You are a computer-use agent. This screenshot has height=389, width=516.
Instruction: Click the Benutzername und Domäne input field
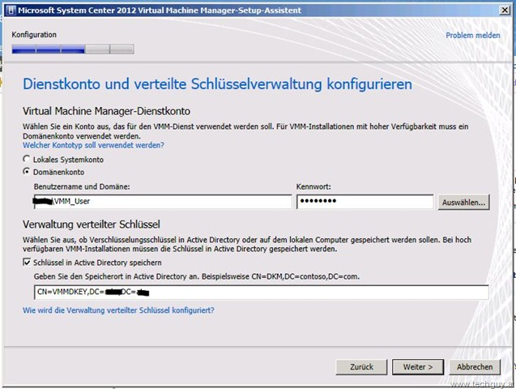pos(163,202)
